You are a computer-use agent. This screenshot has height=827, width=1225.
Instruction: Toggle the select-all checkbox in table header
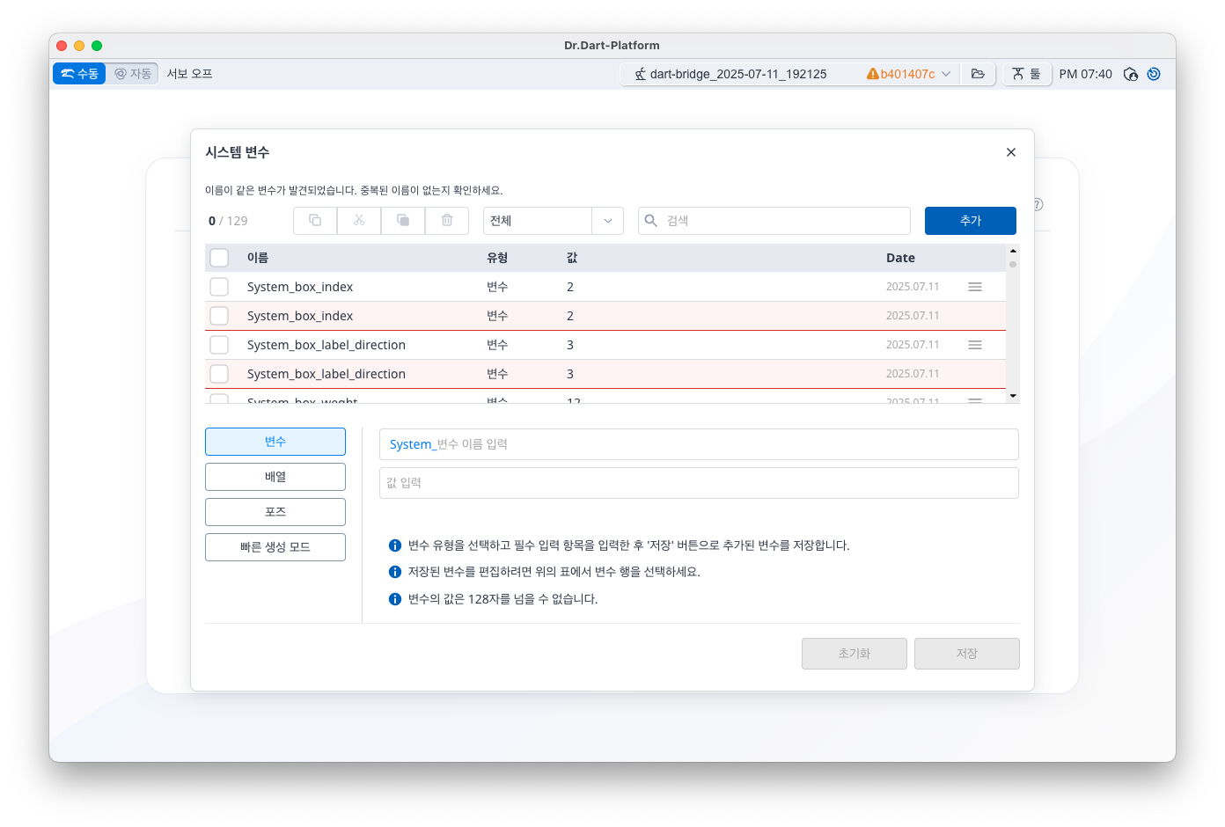[x=219, y=258]
